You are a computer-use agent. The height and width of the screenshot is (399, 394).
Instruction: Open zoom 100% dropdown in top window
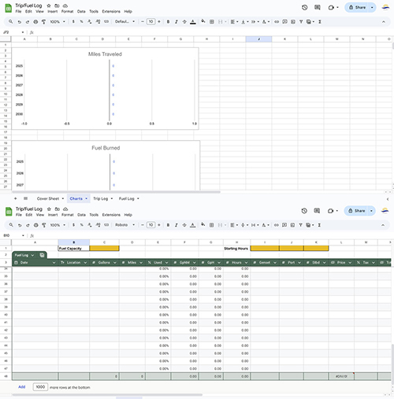(x=58, y=22)
